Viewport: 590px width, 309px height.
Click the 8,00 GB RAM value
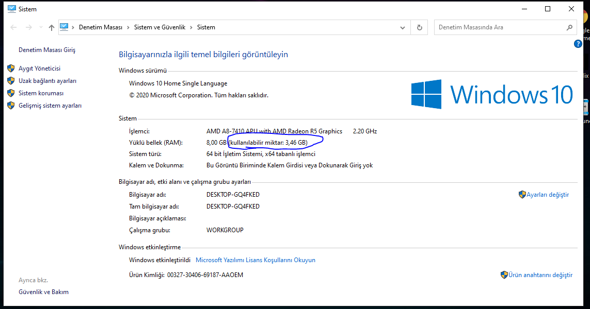tap(216, 142)
